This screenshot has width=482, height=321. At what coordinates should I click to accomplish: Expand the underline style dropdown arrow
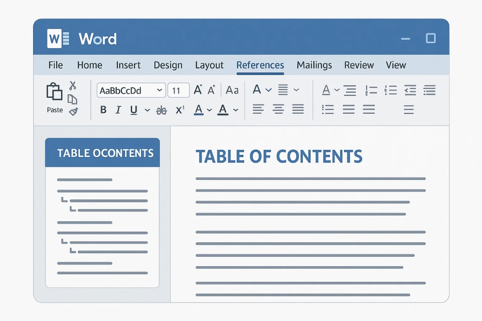pyautogui.click(x=147, y=110)
